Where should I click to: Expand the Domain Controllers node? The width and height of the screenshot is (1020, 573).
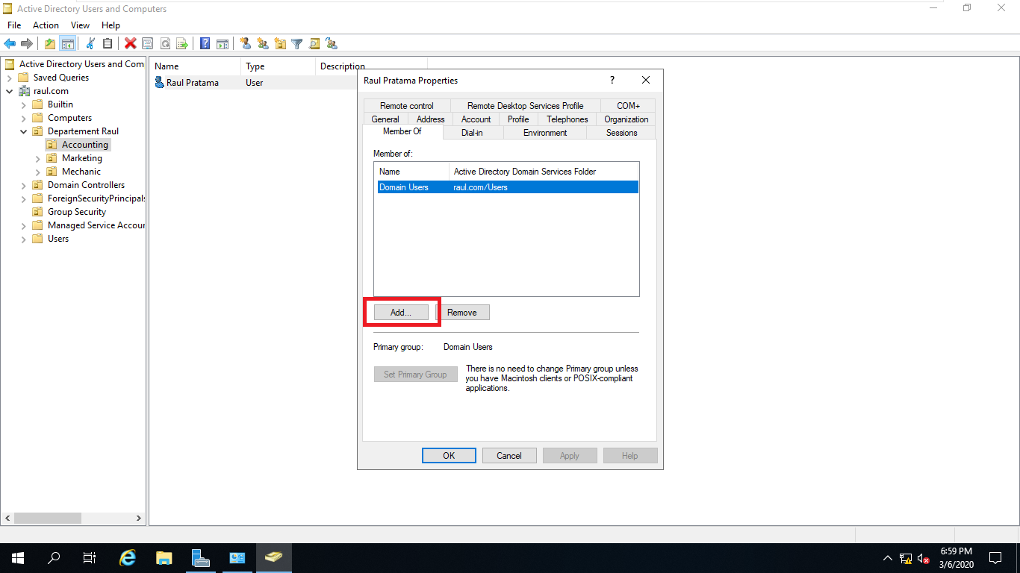coord(23,185)
